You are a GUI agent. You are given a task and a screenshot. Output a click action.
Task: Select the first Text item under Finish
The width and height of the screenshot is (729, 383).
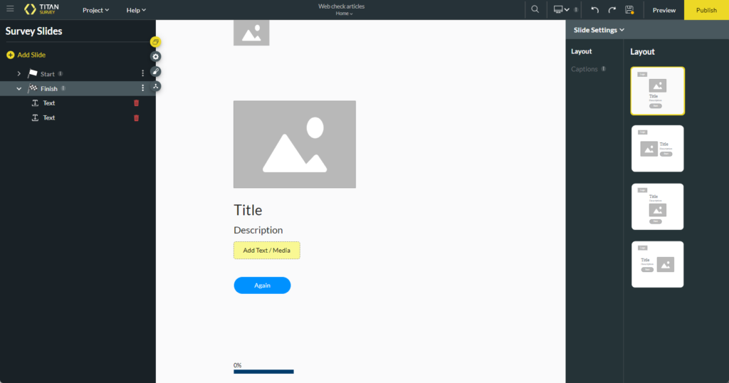[49, 103]
